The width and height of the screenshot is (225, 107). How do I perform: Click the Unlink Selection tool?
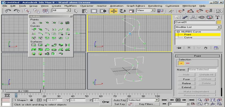(x=37, y=11)
